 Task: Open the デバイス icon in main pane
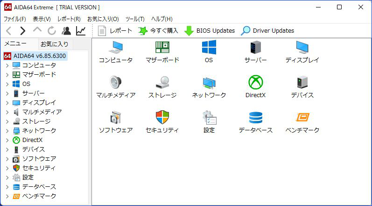coord(302,82)
